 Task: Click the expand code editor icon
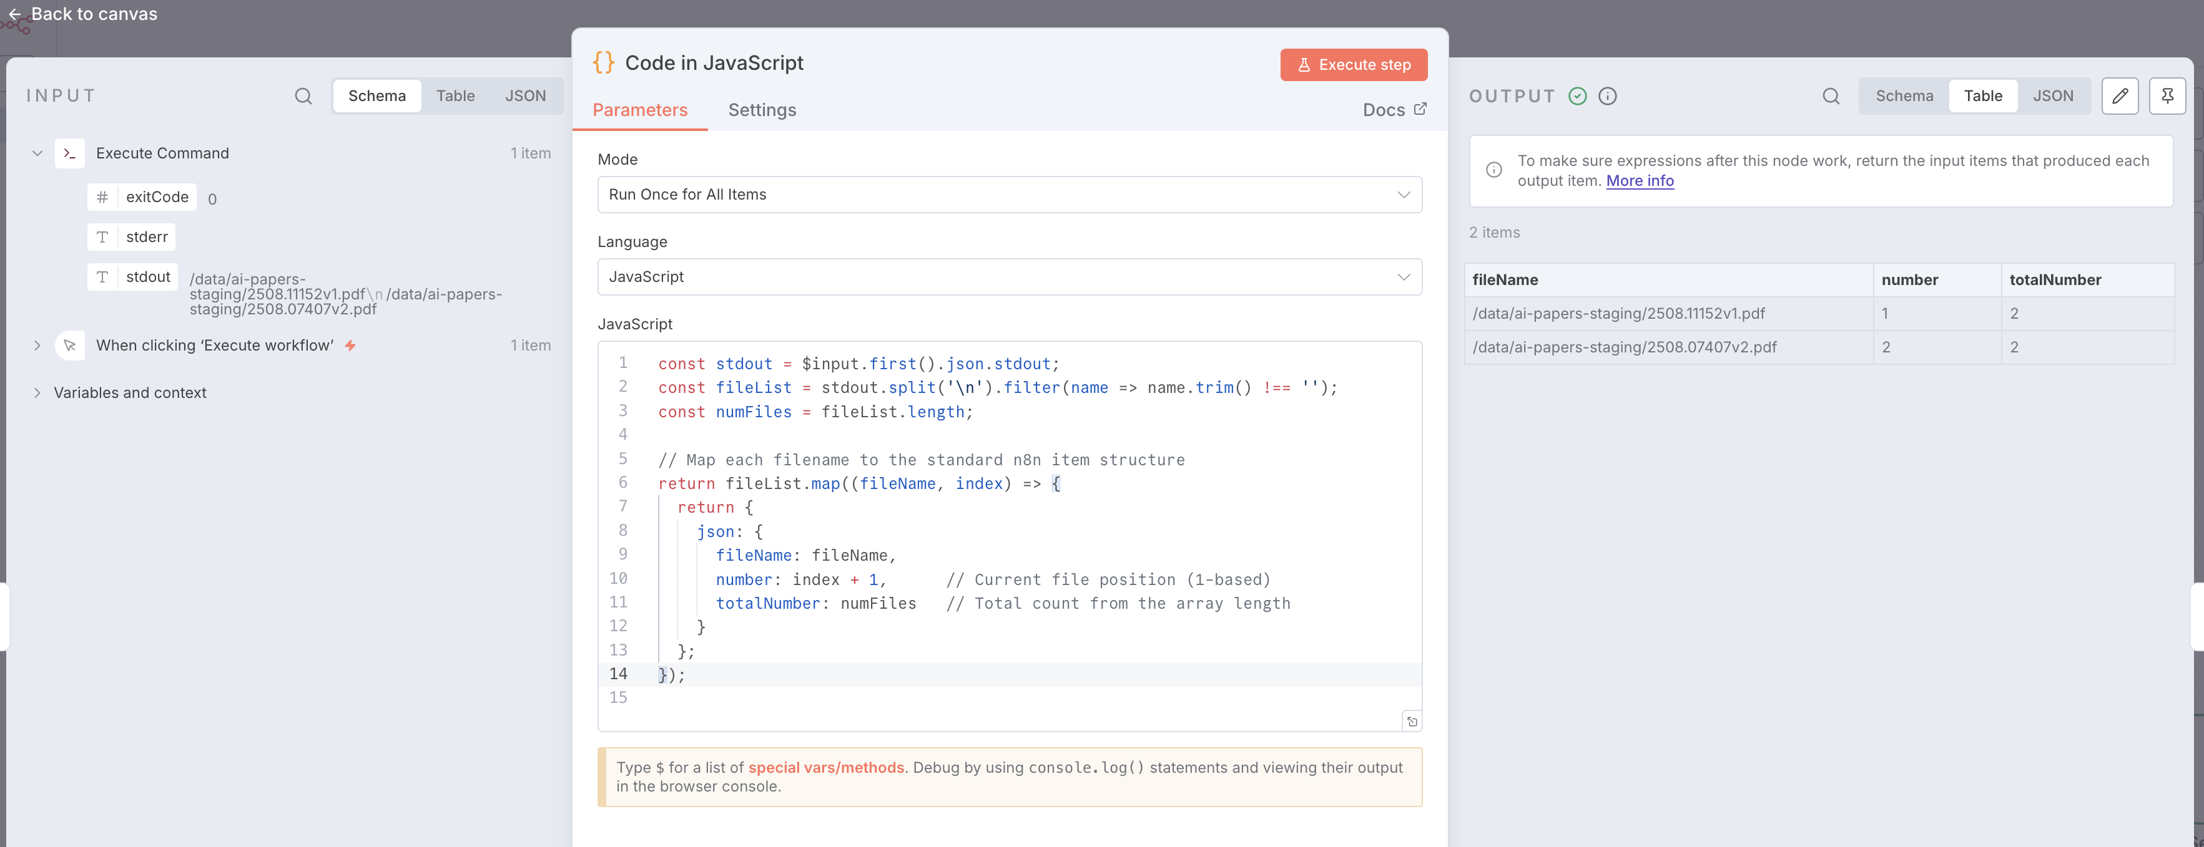[1412, 722]
